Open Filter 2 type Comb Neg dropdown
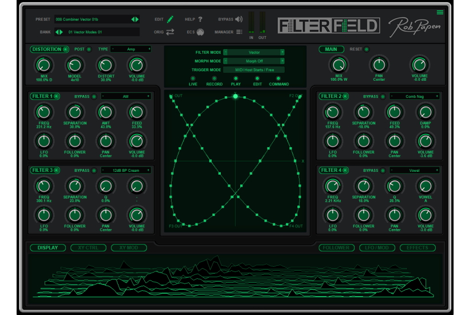469x315 pixels. [414, 96]
